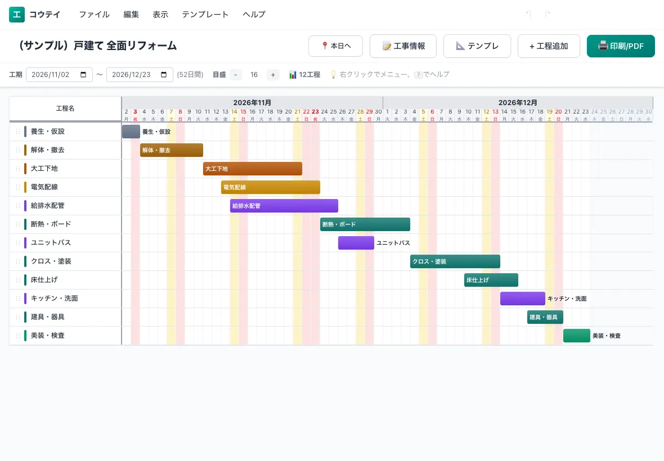The height and width of the screenshot is (461, 664).
Task: Grab the drag handle of 解体・撤去 row
Action: [x=18, y=150]
